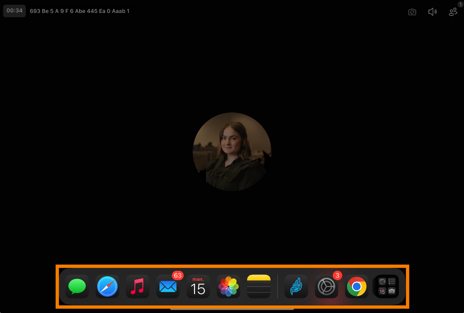This screenshot has width=464, height=313.
Task: Tap the home indicator bar below dock
Action: tap(232, 309)
